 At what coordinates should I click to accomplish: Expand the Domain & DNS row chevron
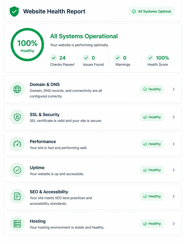coord(174,89)
